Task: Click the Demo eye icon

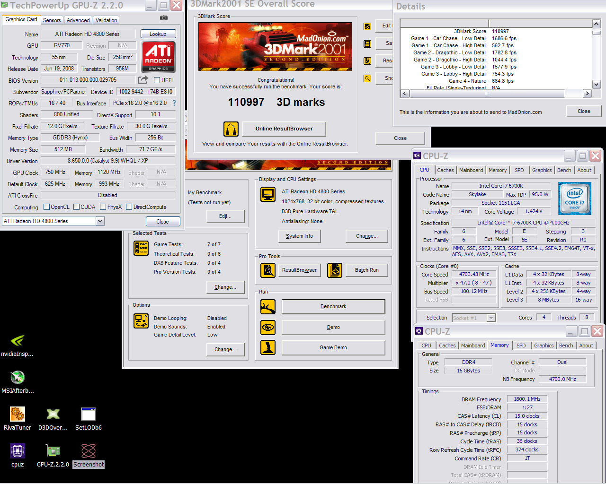Action: [x=268, y=327]
